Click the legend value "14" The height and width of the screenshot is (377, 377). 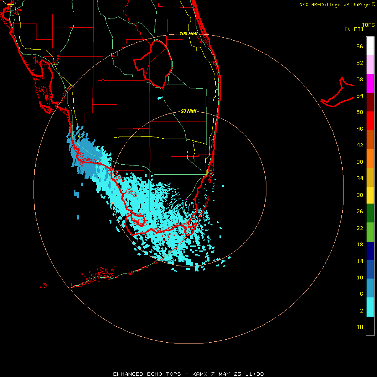(360, 261)
